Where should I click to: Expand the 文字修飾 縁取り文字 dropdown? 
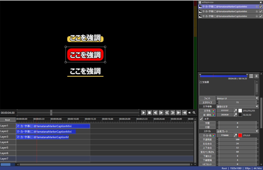click(x=237, y=107)
